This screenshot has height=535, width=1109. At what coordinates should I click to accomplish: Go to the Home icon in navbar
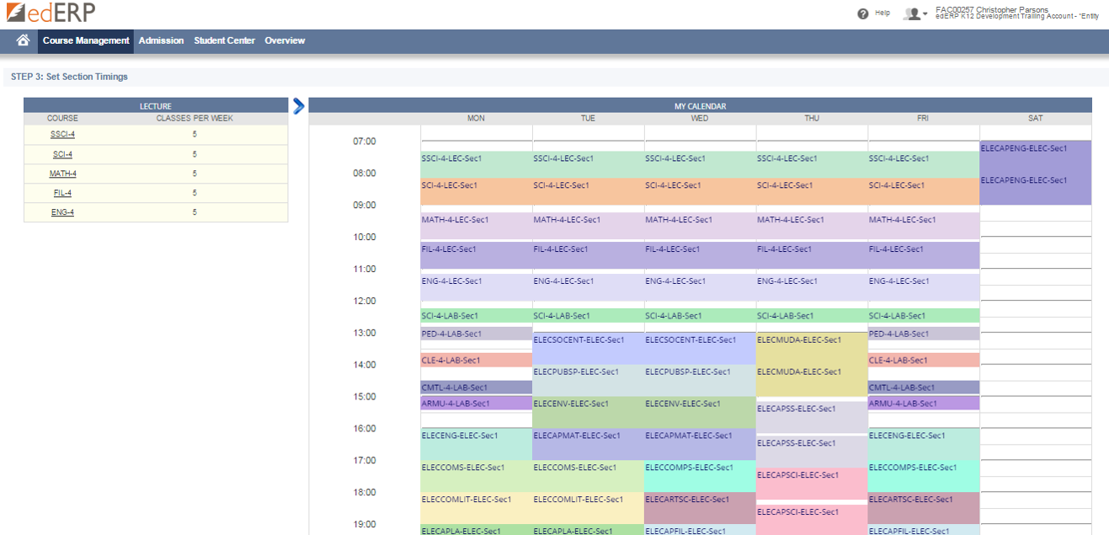[x=23, y=40]
